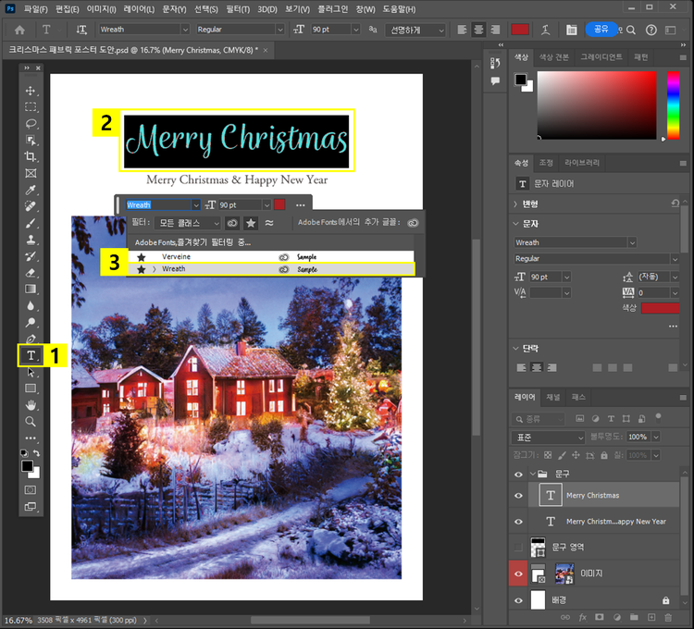Open the font style Regular dropdown in options bar
Screen dimensions: 694x629
[240, 30]
